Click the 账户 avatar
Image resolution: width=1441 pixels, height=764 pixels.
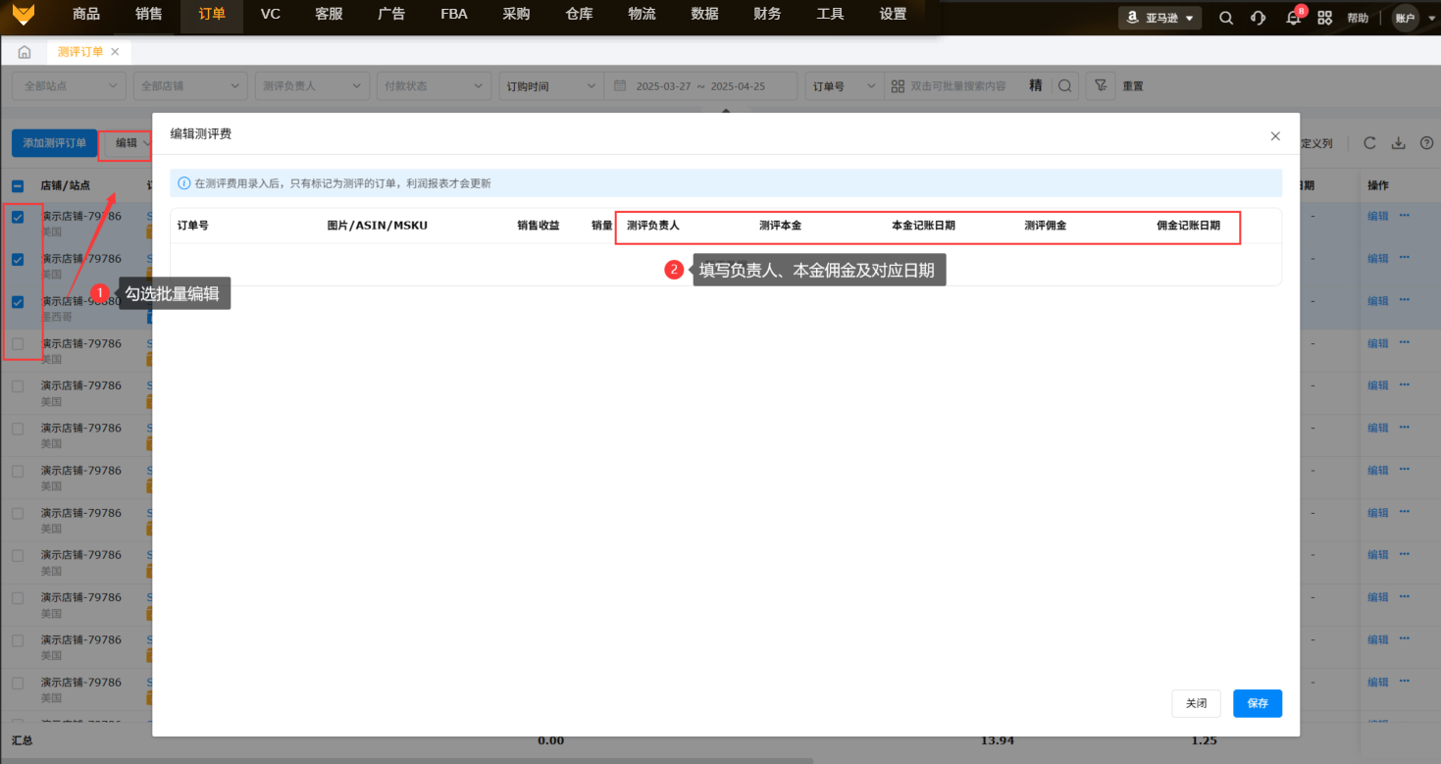coord(1406,18)
